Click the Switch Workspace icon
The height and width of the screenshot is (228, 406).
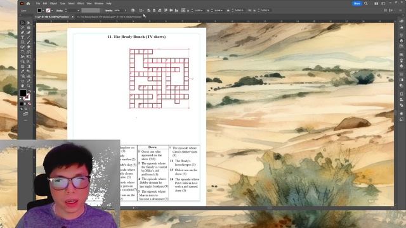383,3
